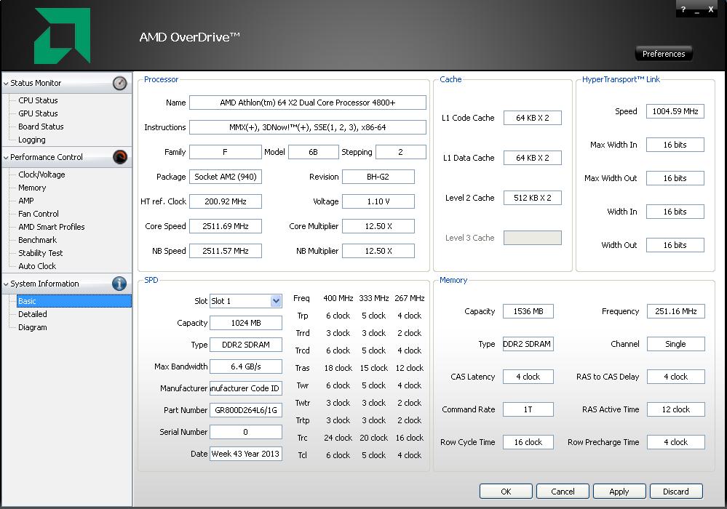Click the NB Speed value field
727x509 pixels.
coord(226,251)
